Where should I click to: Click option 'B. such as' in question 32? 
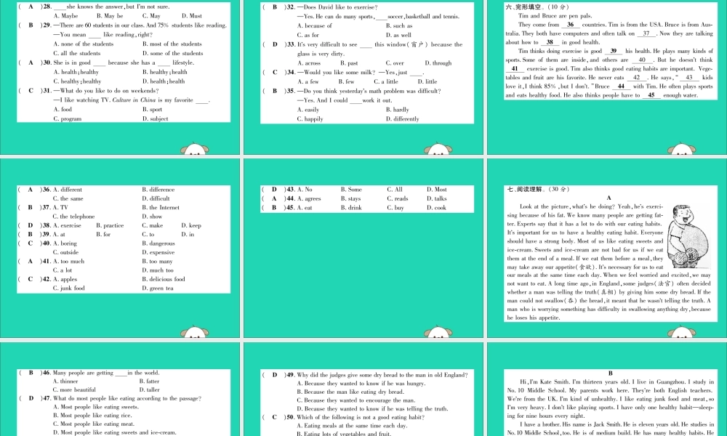399,25
